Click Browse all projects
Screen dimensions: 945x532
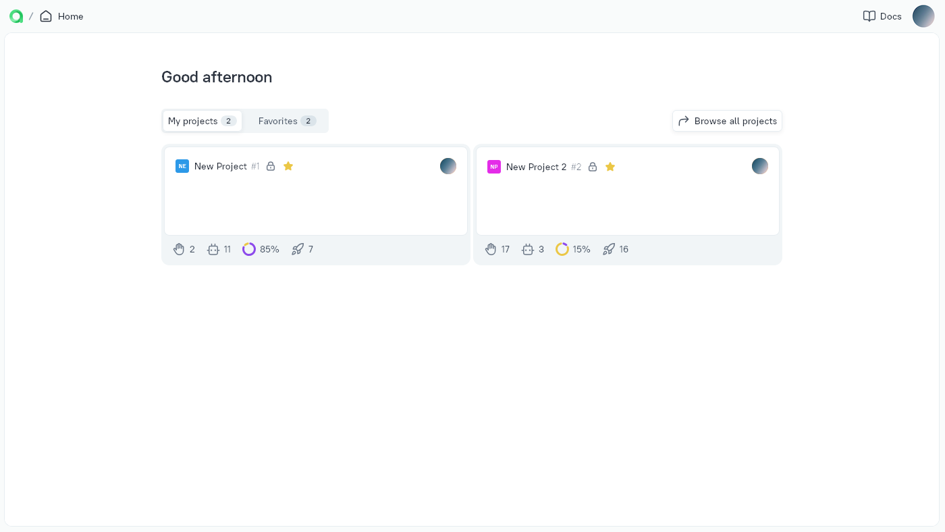pyautogui.click(x=727, y=121)
